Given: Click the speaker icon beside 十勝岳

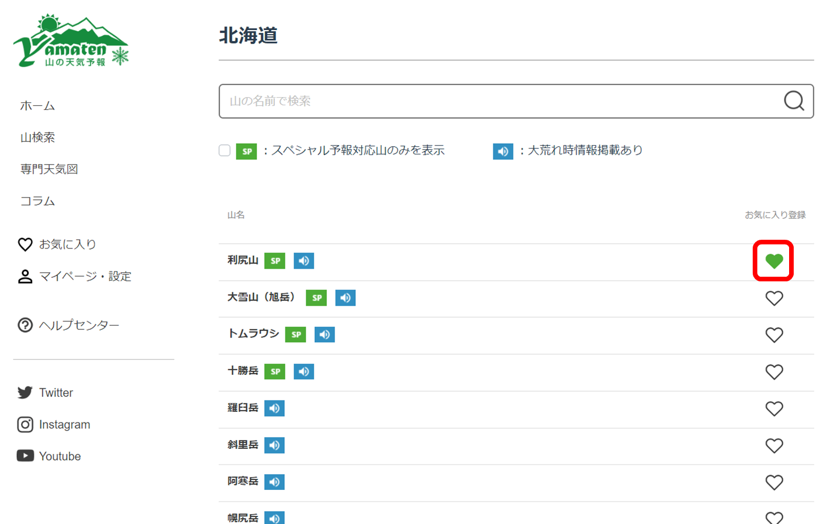Looking at the screenshot, I should point(304,371).
